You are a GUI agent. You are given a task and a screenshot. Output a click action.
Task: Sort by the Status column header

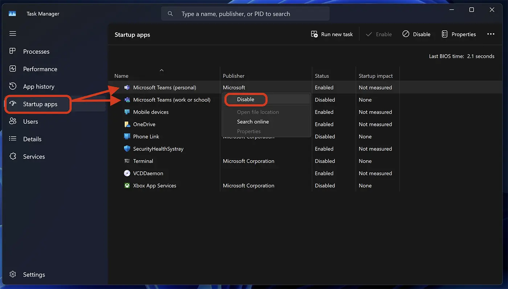[322, 76]
